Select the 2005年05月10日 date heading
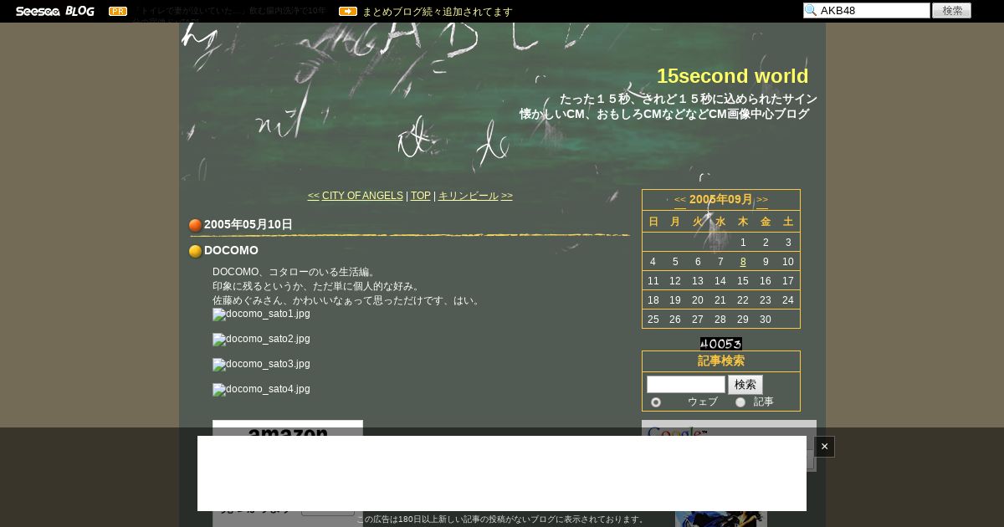The image size is (1004, 527). click(248, 224)
